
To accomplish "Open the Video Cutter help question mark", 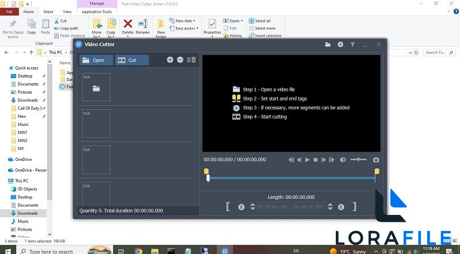I will point(352,45).
